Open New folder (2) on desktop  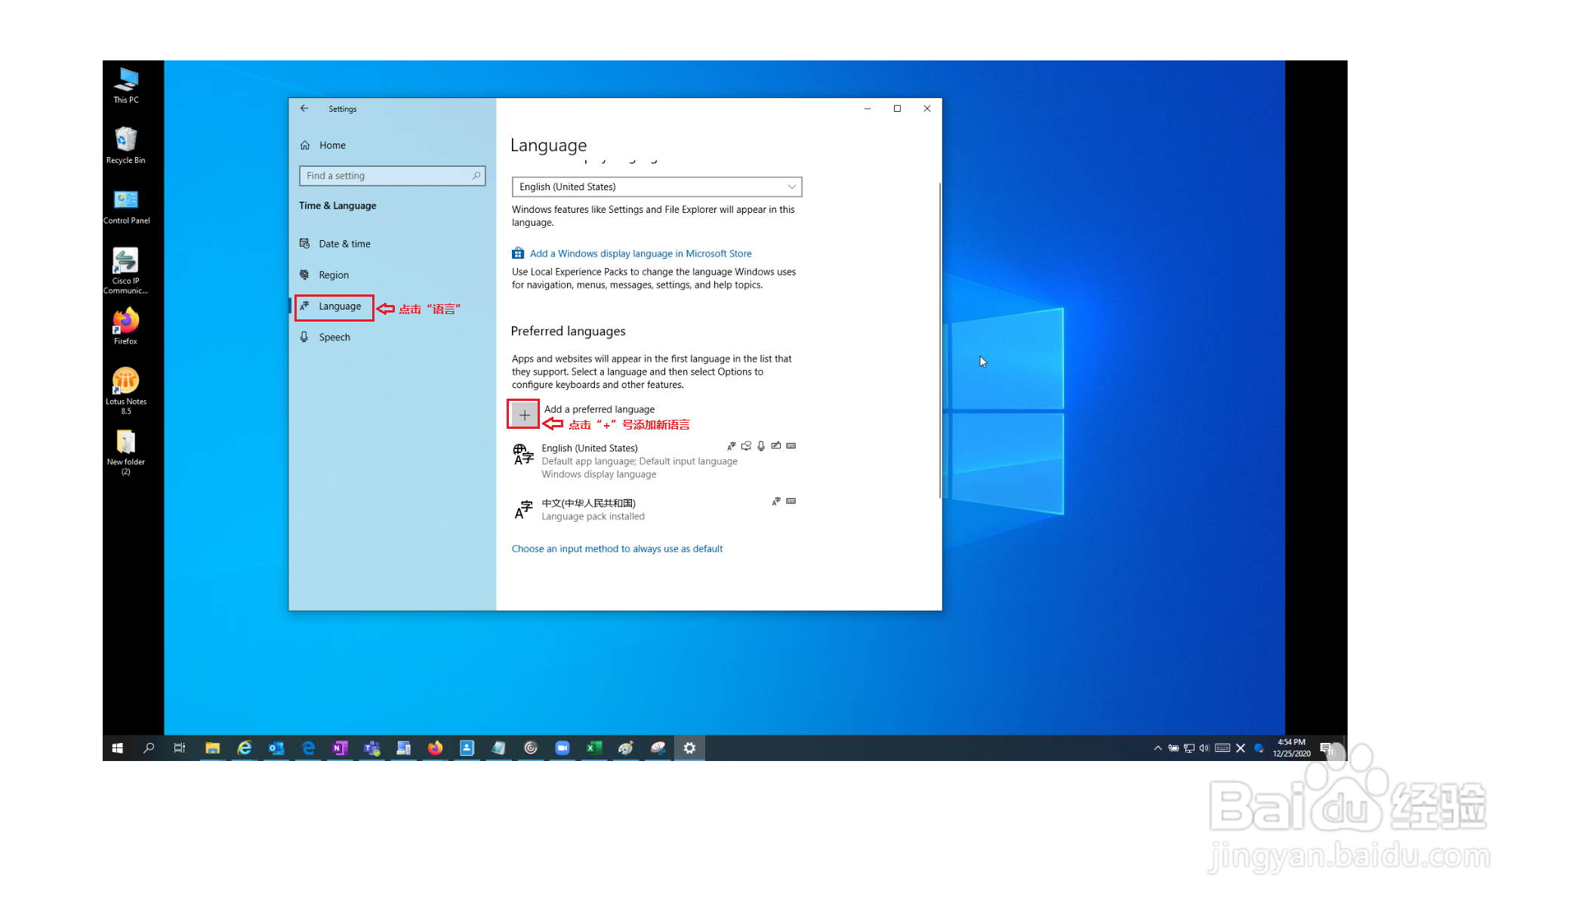[x=126, y=451]
